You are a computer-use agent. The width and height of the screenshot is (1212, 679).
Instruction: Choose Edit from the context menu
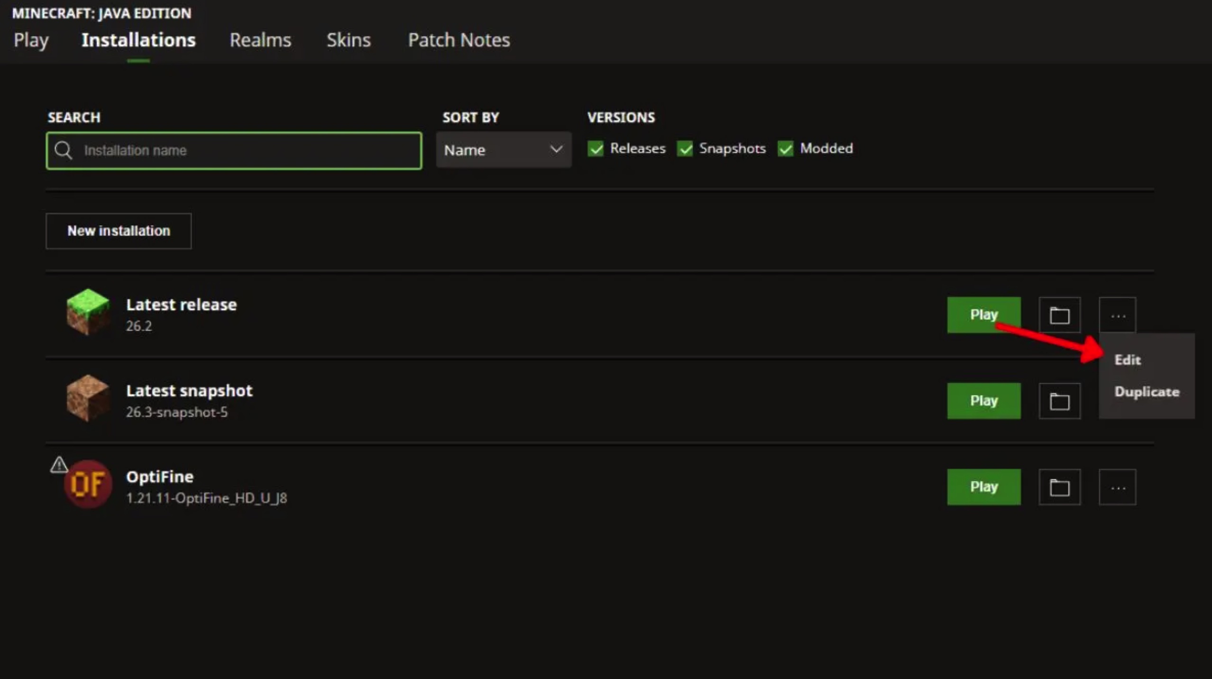click(x=1128, y=360)
